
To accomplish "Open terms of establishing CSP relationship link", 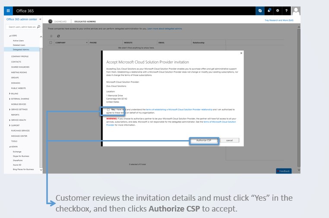I will tap(179, 109).
